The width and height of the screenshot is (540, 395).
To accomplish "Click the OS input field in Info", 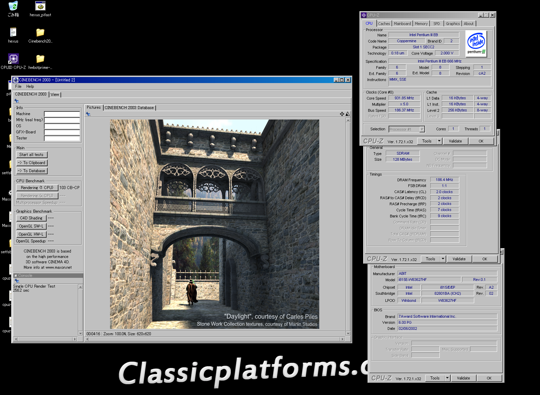I will (62, 126).
